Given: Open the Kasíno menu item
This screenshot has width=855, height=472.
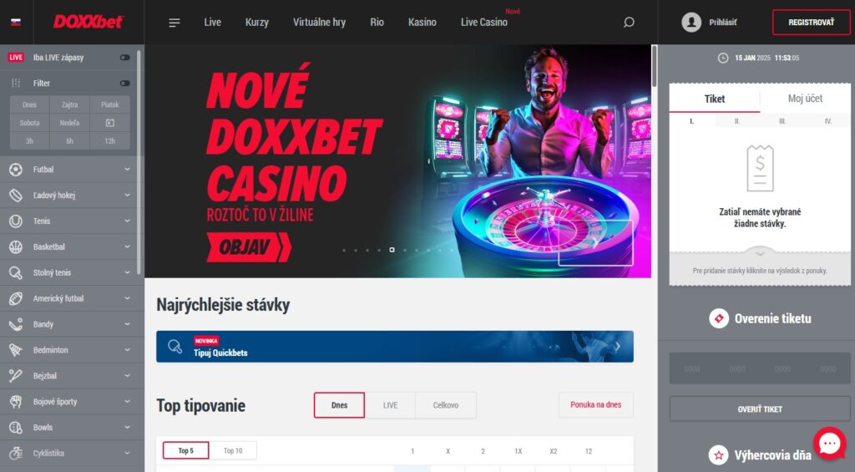Looking at the screenshot, I should click(x=422, y=23).
